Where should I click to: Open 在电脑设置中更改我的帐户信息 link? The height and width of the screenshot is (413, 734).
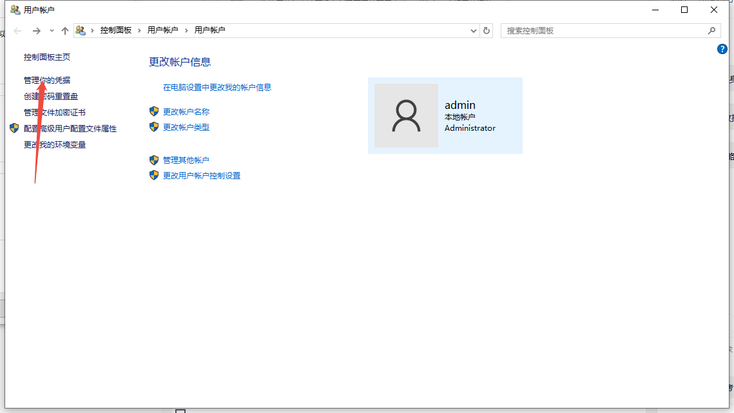(217, 88)
